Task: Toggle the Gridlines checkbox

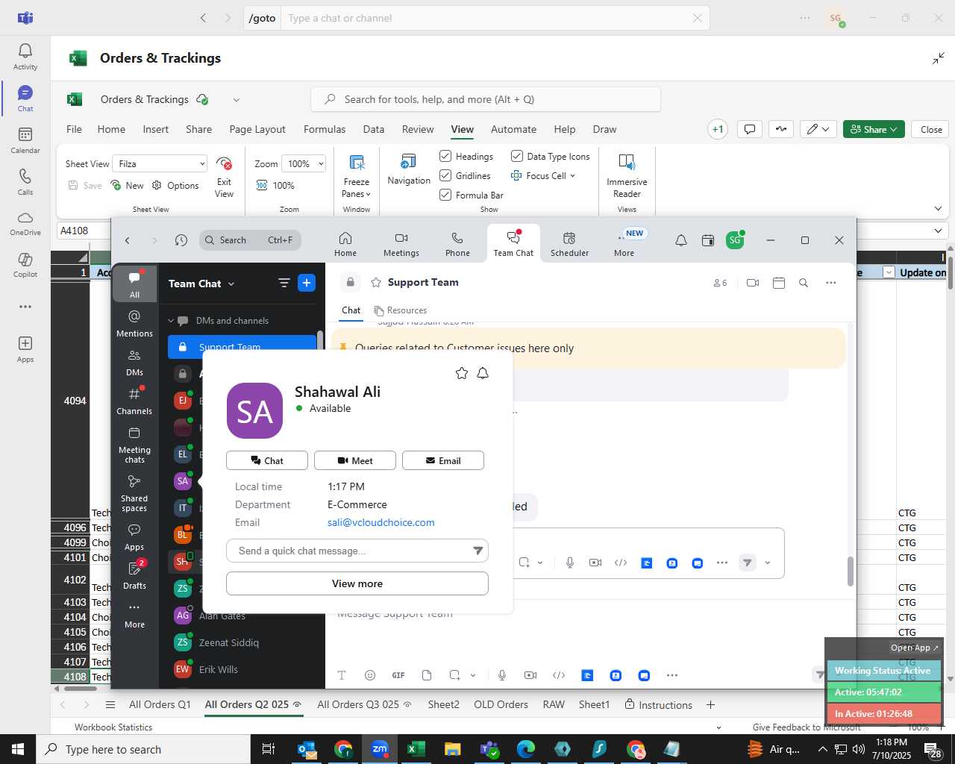Action: pyautogui.click(x=445, y=175)
